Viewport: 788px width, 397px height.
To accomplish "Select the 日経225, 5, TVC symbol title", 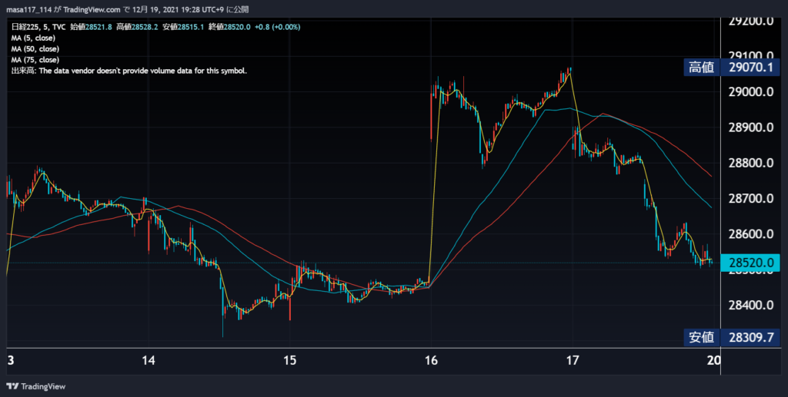I will tap(38, 27).
